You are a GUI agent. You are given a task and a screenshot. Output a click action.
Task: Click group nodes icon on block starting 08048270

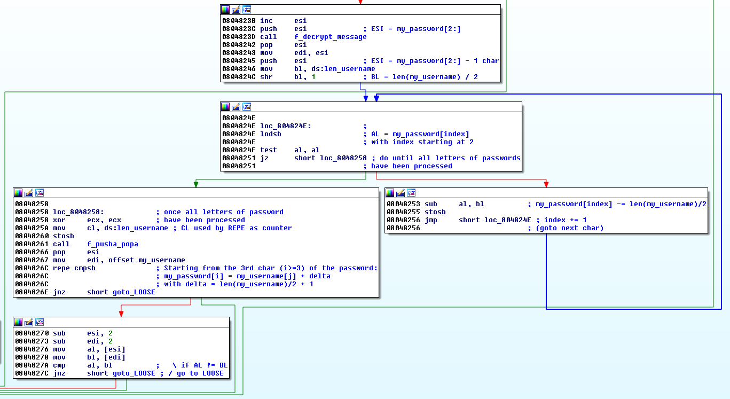click(x=40, y=322)
